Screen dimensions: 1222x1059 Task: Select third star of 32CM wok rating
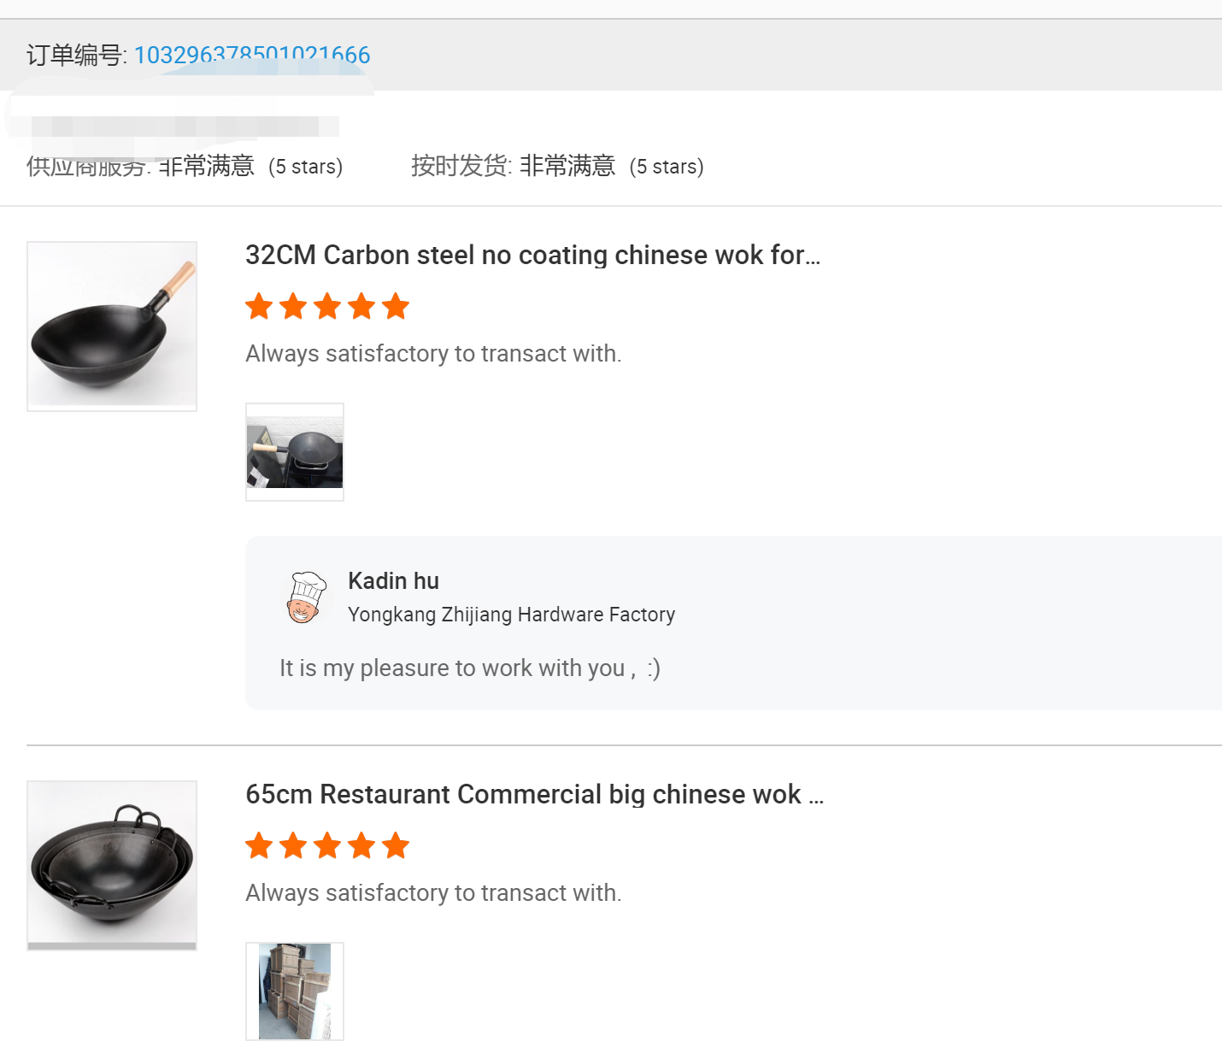[327, 306]
